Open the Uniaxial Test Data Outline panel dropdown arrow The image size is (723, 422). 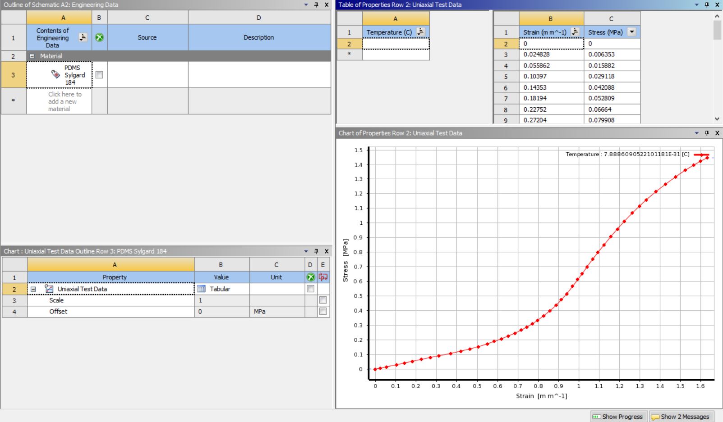click(306, 251)
